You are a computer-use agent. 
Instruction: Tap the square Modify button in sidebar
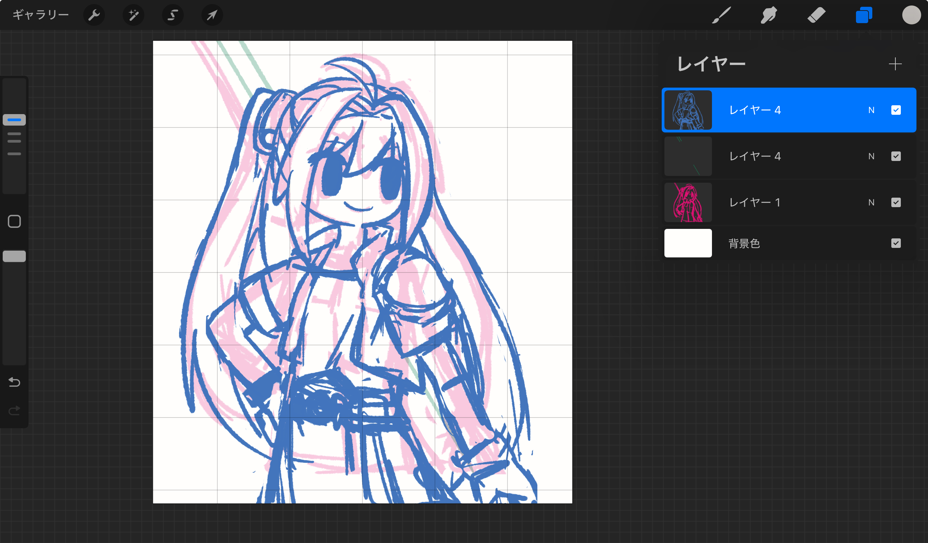click(x=14, y=221)
